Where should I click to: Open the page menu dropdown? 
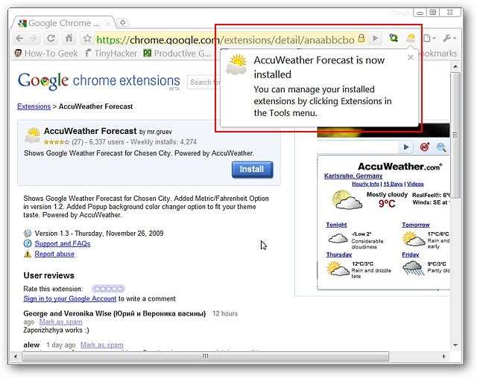tap(429, 38)
